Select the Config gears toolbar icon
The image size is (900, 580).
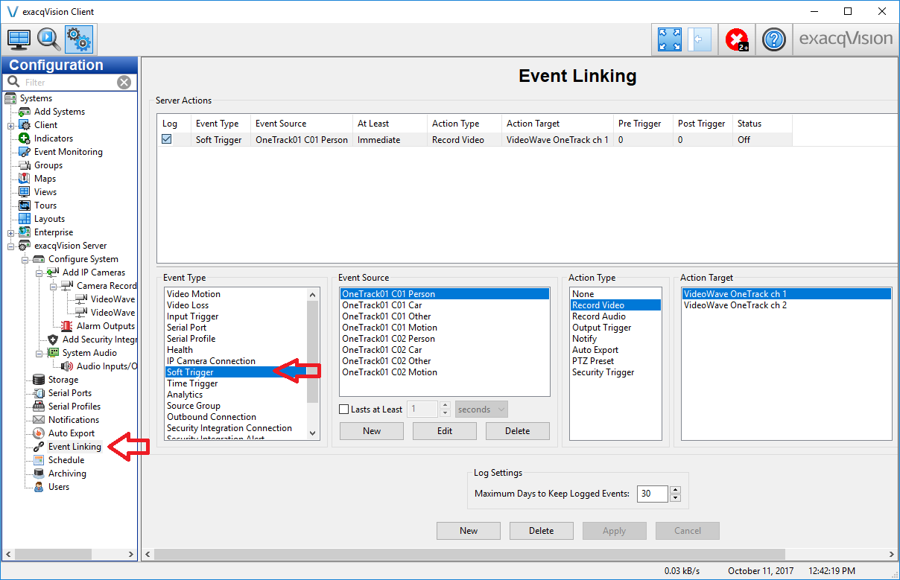pos(78,39)
